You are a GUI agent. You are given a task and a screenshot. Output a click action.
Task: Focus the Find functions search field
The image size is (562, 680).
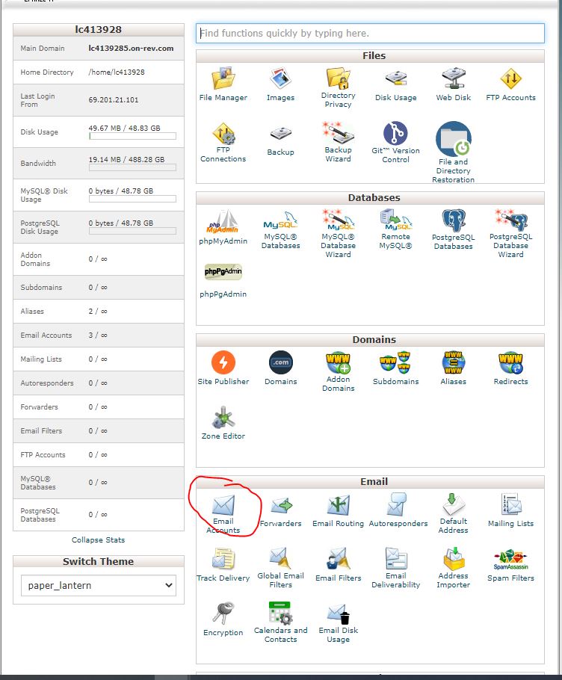click(370, 34)
